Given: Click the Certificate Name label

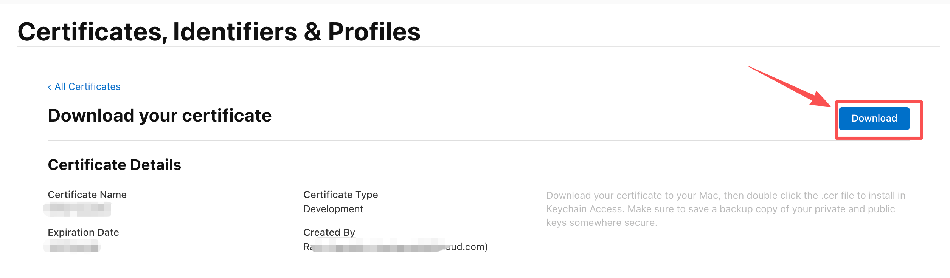Looking at the screenshot, I should [87, 195].
